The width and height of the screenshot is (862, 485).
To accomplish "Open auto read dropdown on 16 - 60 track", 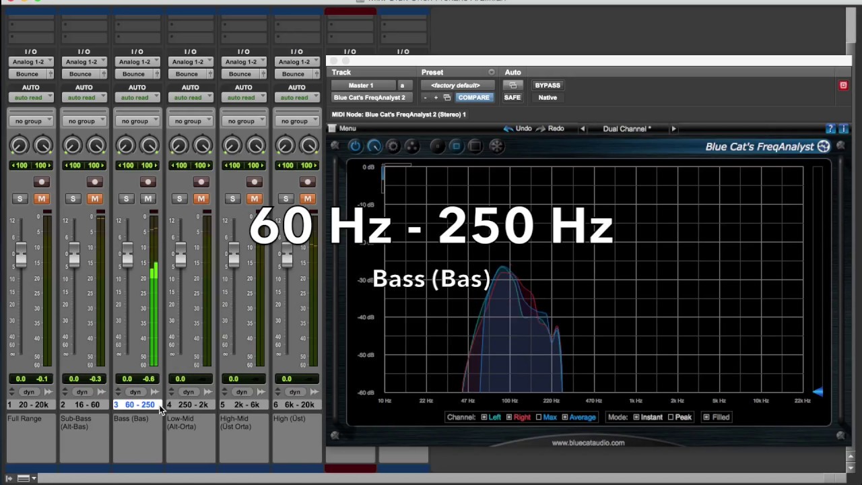I will coord(84,98).
